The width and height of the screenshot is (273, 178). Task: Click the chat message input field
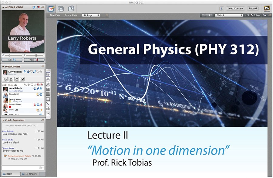coord(20,168)
